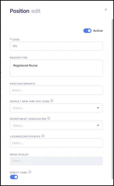Disable the Direct Care toggle
Image resolution: width=114 pixels, height=186 pixels.
click(x=14, y=177)
